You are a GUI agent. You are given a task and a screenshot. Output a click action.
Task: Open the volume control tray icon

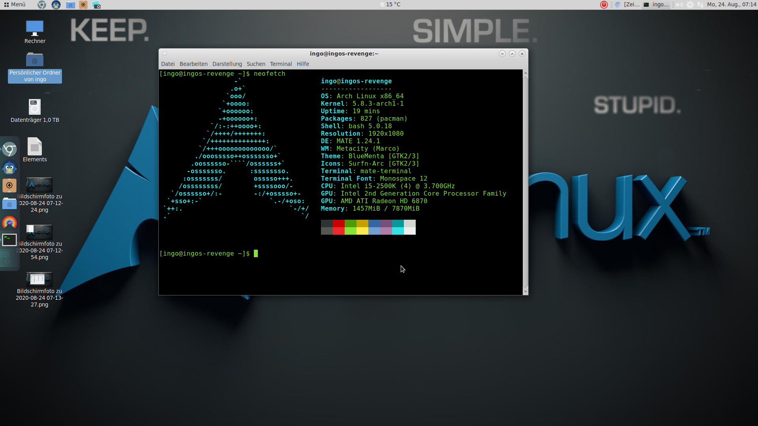coord(679,5)
